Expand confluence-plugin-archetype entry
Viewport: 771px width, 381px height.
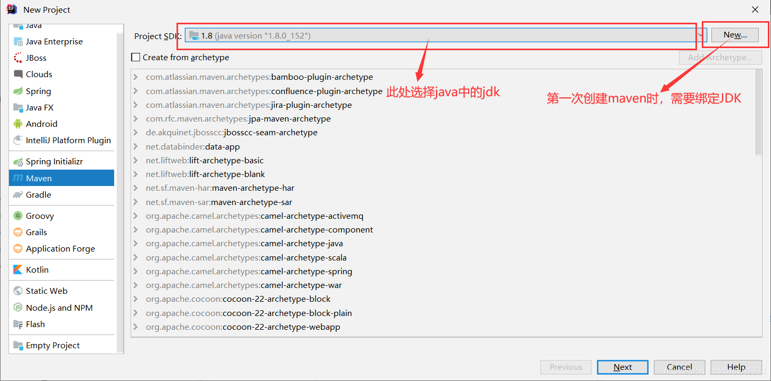pyautogui.click(x=136, y=91)
